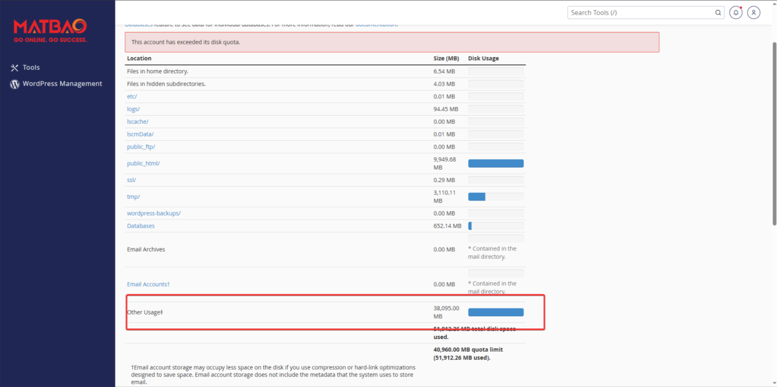This screenshot has height=387, width=777.
Task: Click the public_html disk usage bar
Action: click(x=496, y=164)
